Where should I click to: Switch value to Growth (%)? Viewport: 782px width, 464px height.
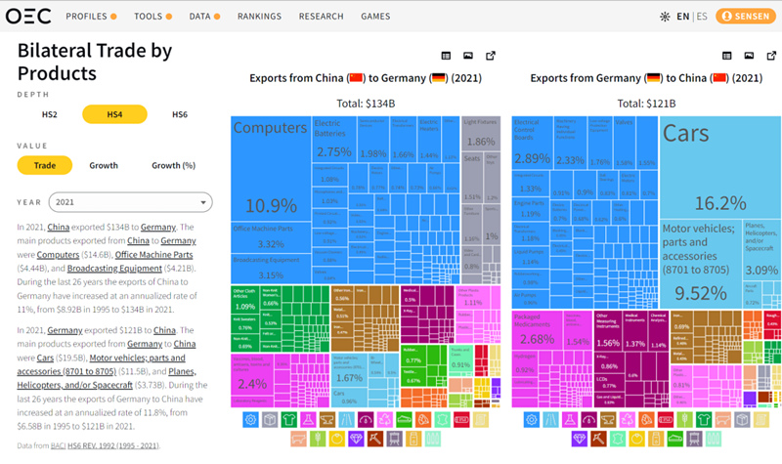pyautogui.click(x=172, y=165)
